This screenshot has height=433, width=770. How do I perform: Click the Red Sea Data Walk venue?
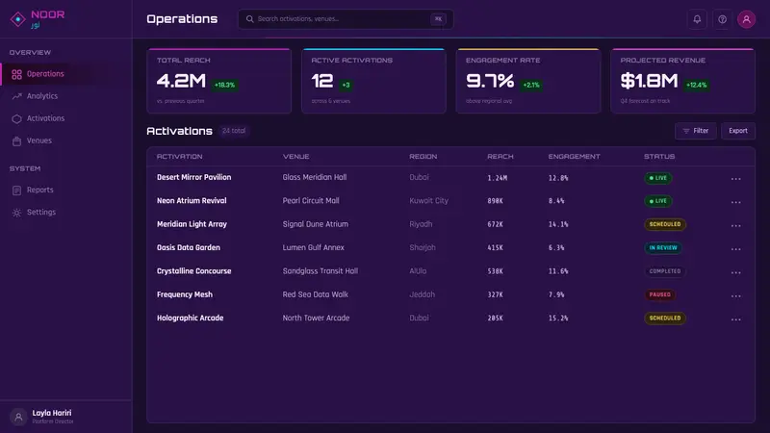[316, 294]
